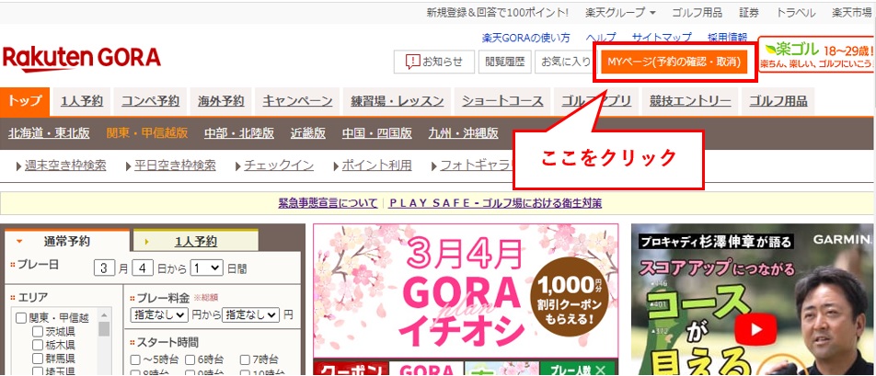This screenshot has width=876, height=376.
Task: Click the arrow marker before チェックイン
Action: (239, 166)
